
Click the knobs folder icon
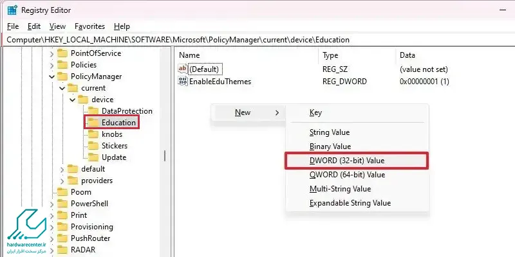coord(93,134)
